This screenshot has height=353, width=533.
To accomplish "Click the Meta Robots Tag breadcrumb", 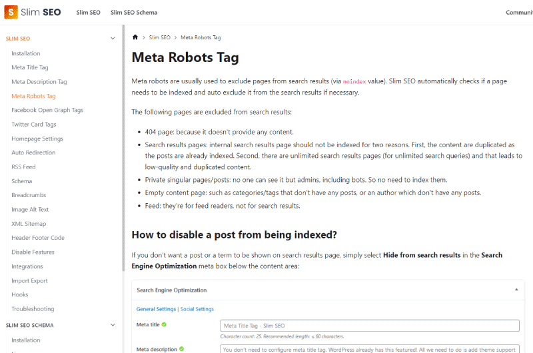I will tap(201, 37).
